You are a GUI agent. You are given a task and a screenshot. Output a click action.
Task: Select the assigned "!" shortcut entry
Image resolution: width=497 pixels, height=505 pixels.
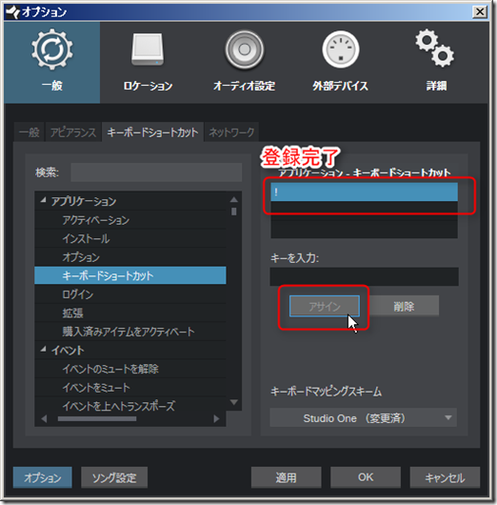pos(364,192)
